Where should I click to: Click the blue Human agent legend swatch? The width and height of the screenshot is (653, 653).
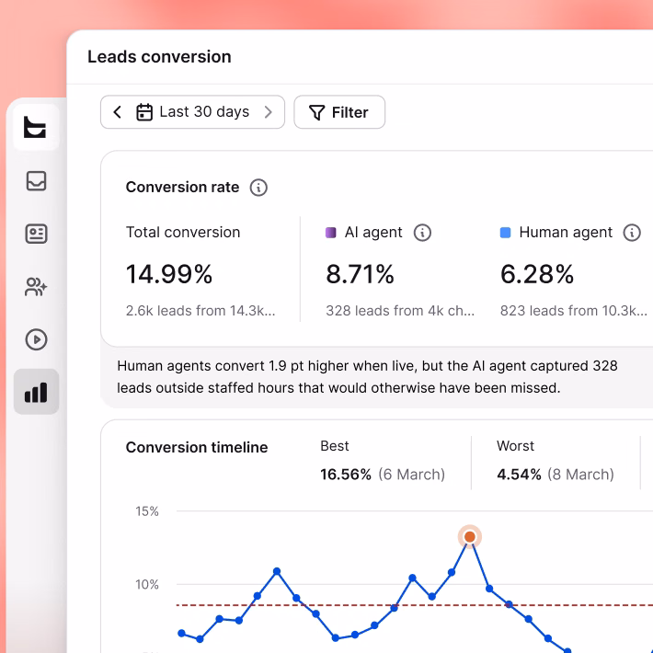(x=505, y=233)
